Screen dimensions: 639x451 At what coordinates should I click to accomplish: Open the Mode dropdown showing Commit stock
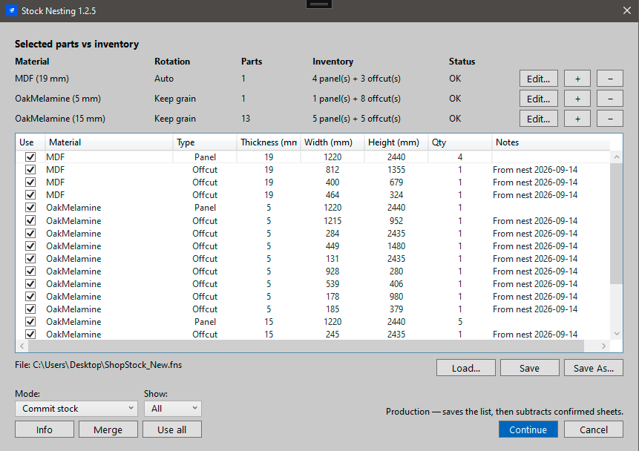tap(76, 408)
